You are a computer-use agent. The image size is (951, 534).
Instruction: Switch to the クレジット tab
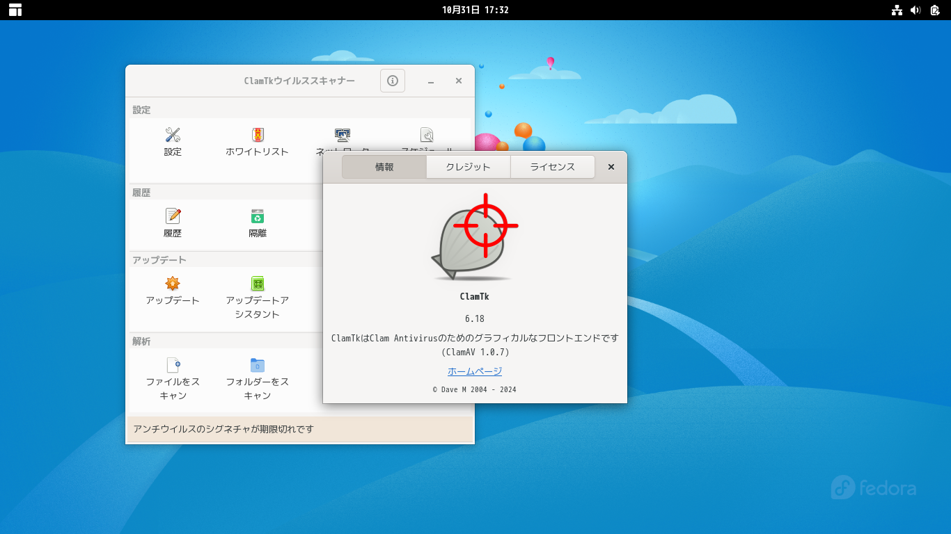[x=469, y=167]
